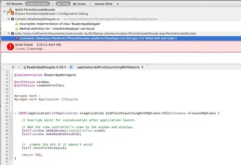The image size is (241, 165).
Task: Click the Xcode project build icon
Action: tap(10, 11)
